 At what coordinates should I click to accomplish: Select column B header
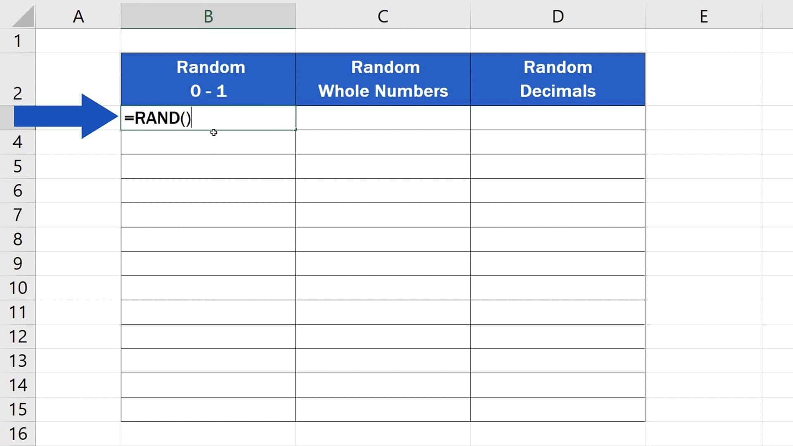pyautogui.click(x=209, y=17)
